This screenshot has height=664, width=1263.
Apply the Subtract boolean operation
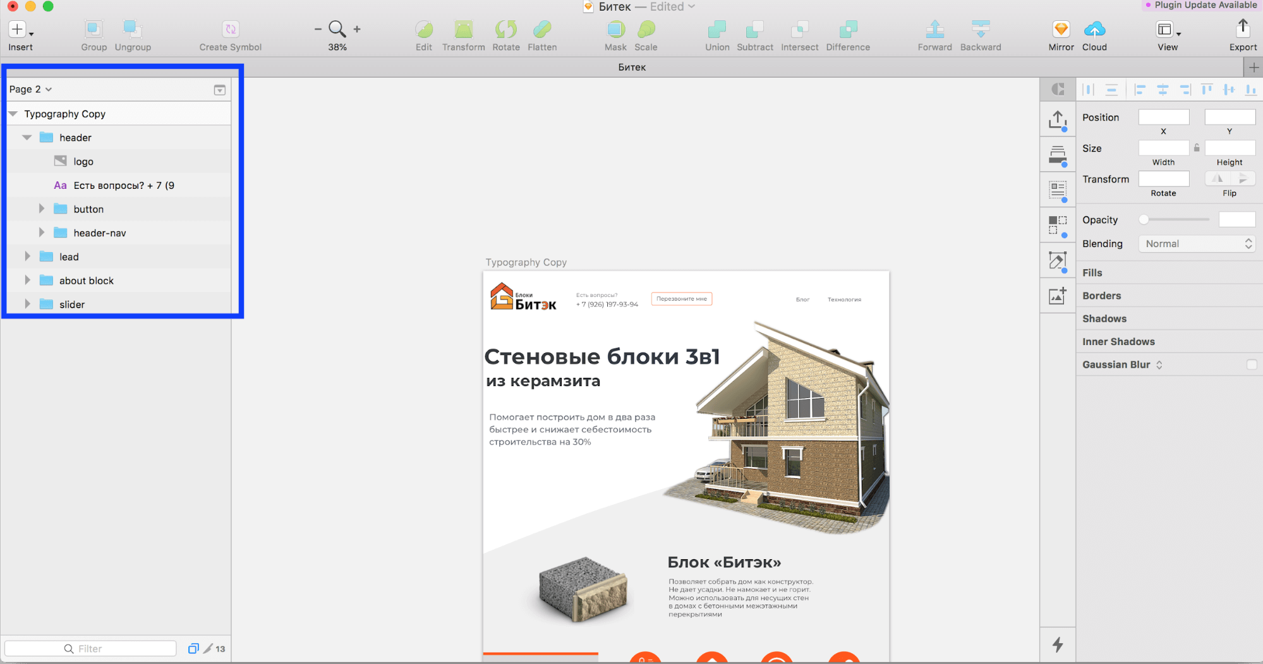click(755, 29)
